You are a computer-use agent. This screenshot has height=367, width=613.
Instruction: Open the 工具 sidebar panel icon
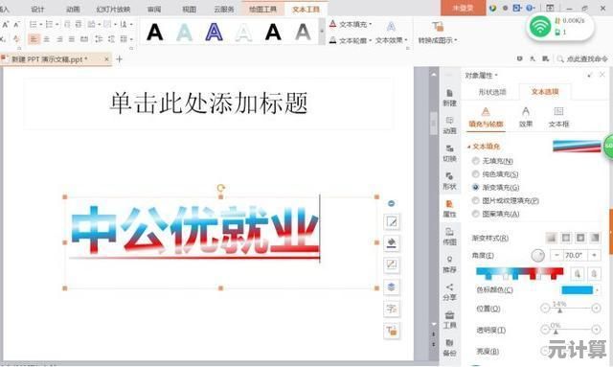(449, 320)
